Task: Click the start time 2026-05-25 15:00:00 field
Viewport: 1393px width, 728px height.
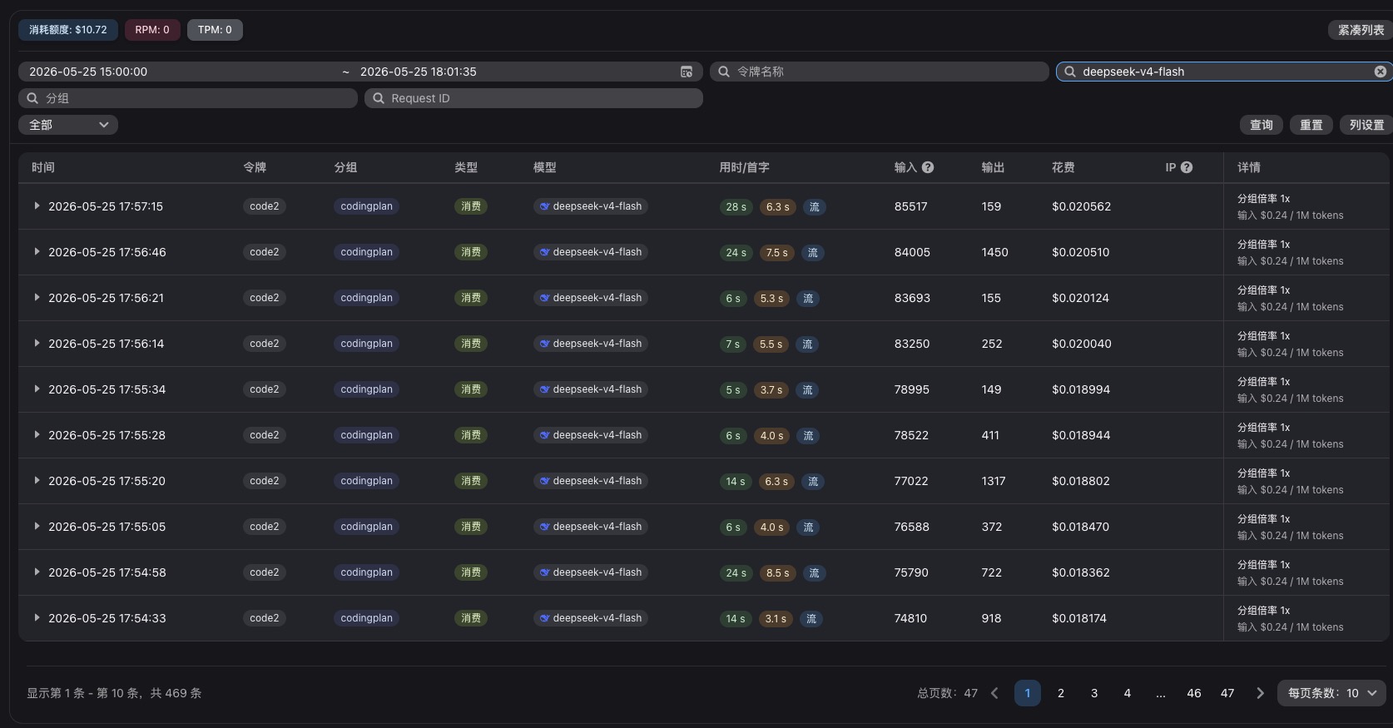Action: [88, 72]
